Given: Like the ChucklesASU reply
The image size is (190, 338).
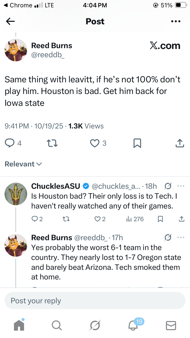Looking at the screenshot, I should point(98,219).
